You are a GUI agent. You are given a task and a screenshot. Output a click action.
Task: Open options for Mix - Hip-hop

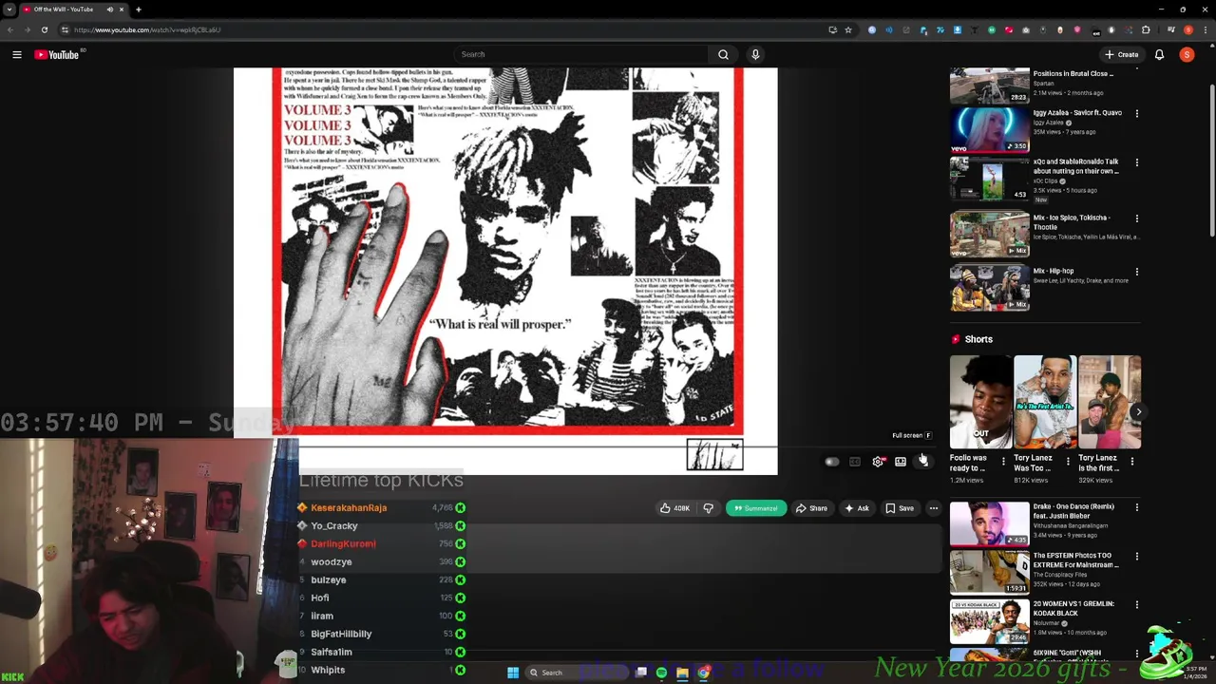[x=1136, y=272]
